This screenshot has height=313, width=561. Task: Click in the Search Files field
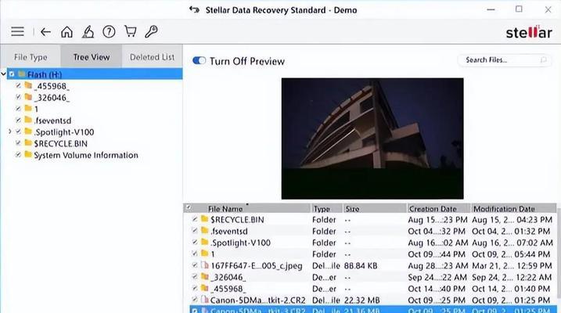tap(504, 59)
